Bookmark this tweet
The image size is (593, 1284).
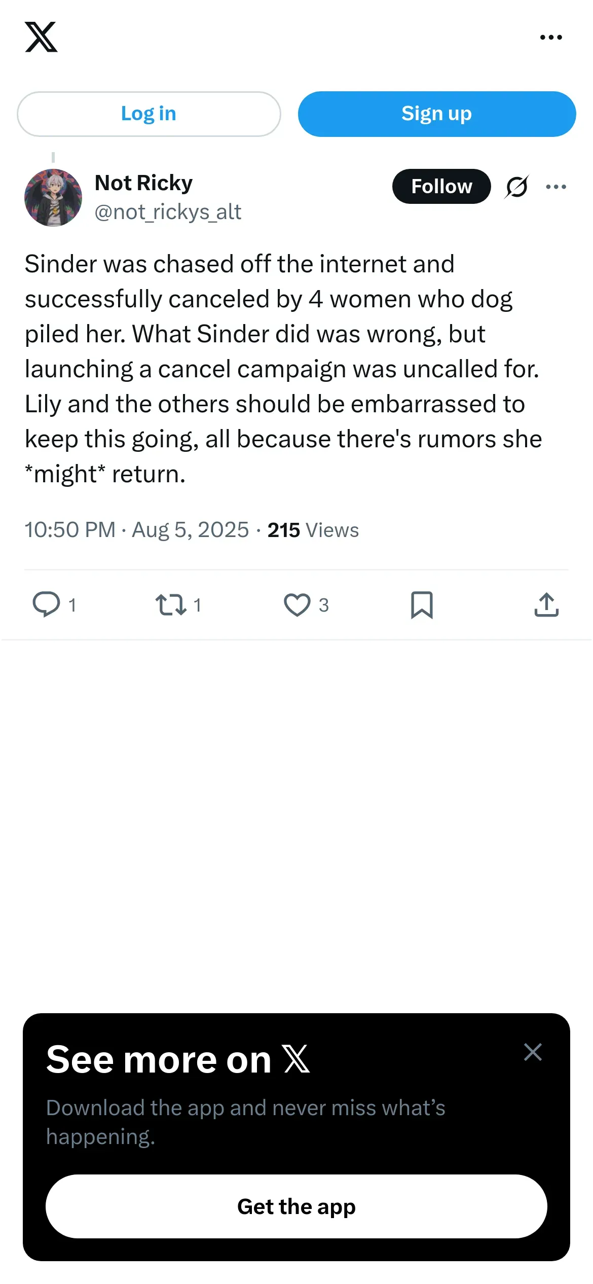click(422, 604)
